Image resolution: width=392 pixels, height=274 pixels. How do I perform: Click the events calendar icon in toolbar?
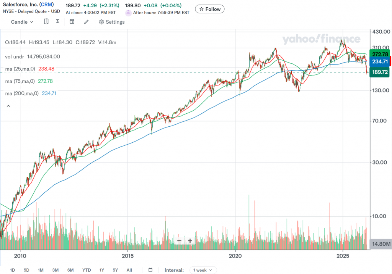pyautogui.click(x=72, y=22)
